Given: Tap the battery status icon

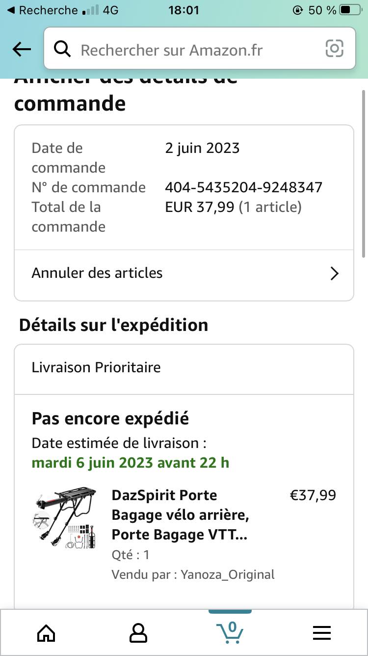Looking at the screenshot, I should pyautogui.click(x=350, y=10).
